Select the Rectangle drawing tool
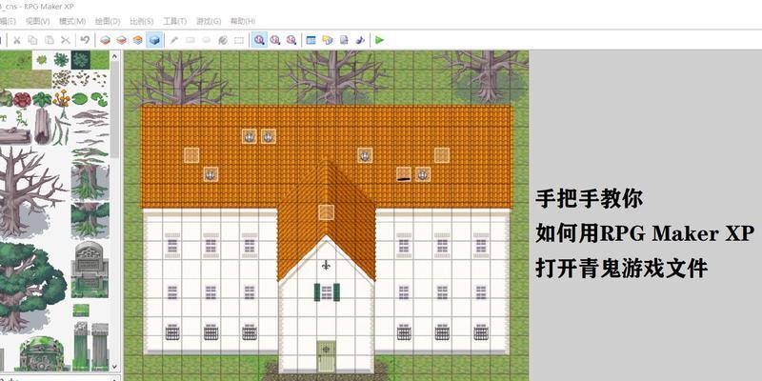The width and height of the screenshot is (762, 381). (x=190, y=40)
